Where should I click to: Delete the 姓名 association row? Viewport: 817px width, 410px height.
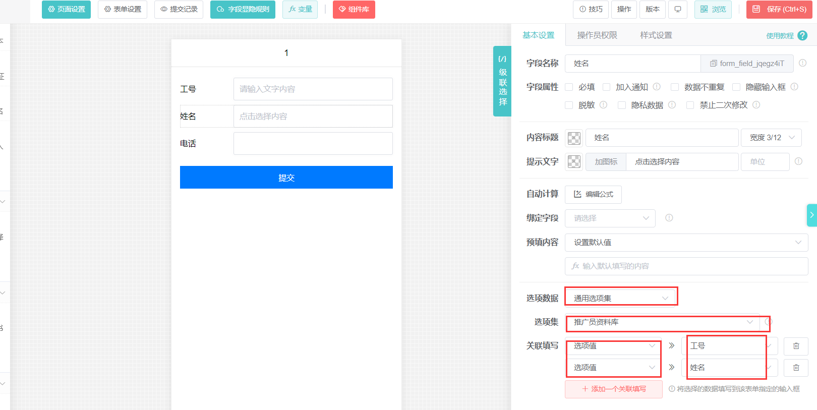pos(796,368)
